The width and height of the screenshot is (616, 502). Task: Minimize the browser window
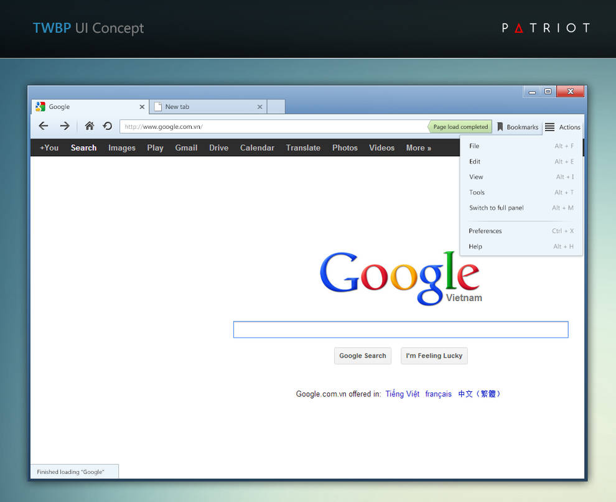click(x=532, y=92)
